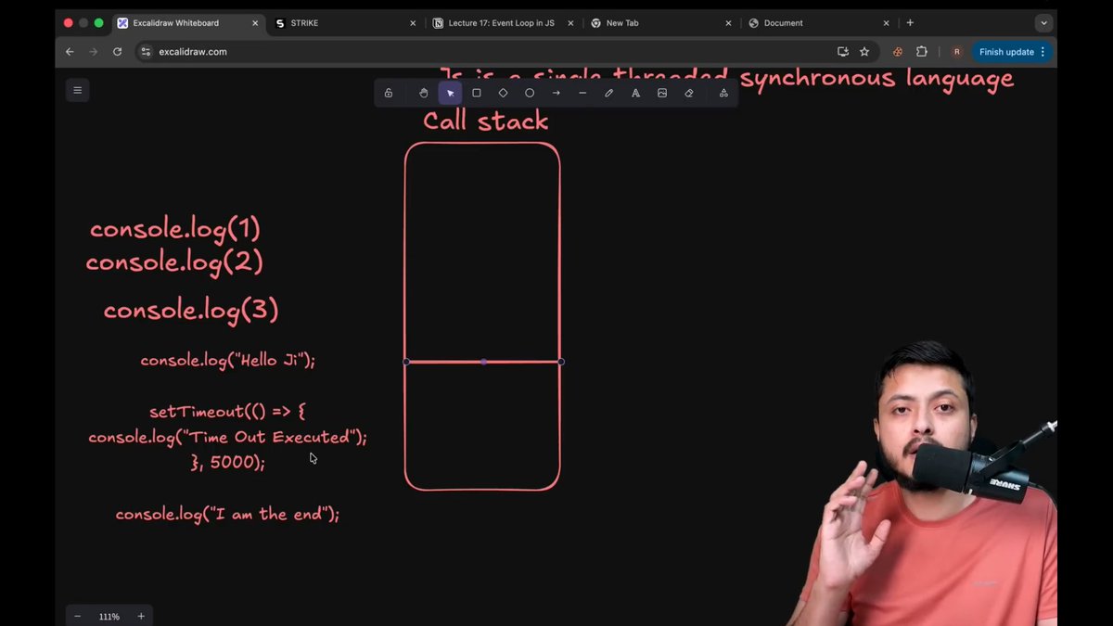Image resolution: width=1113 pixels, height=626 pixels.
Task: Toggle the bookmark star for excalidraw.com
Action: click(x=864, y=52)
